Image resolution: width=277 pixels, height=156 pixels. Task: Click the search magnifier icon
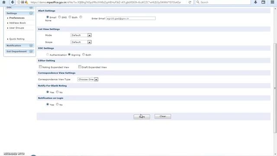198,2
